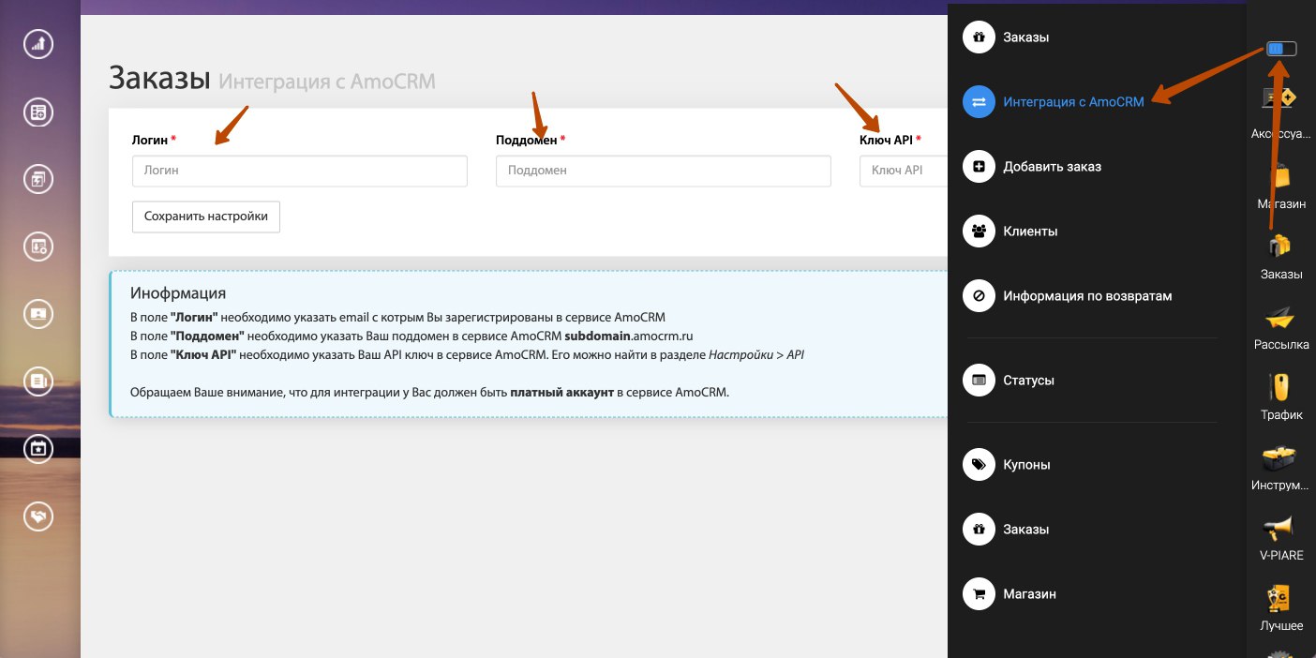Viewport: 1316px width, 658px height.
Task: Open the Инструменты toolbox dock app
Action: point(1280,467)
